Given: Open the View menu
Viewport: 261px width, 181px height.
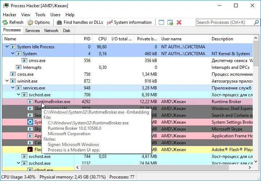Looking at the screenshot, I should 26,15.
